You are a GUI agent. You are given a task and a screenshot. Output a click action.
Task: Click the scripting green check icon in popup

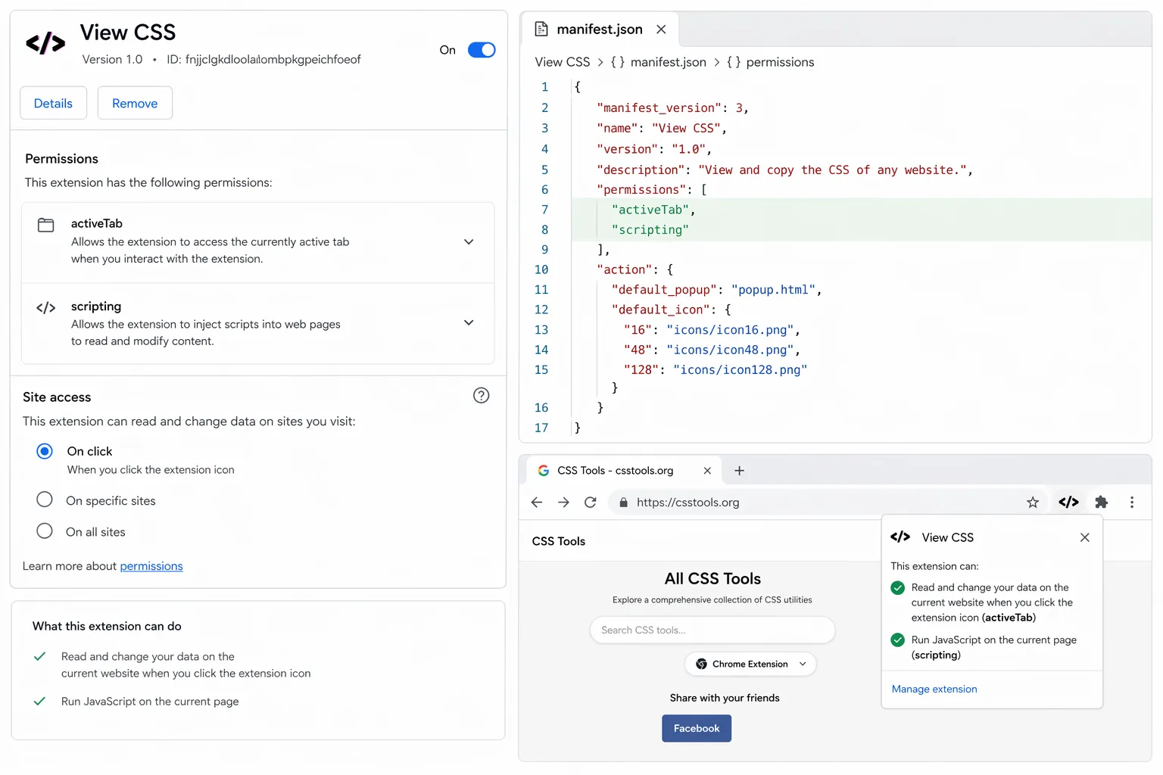click(898, 640)
